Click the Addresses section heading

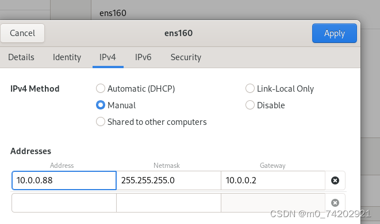click(x=31, y=151)
